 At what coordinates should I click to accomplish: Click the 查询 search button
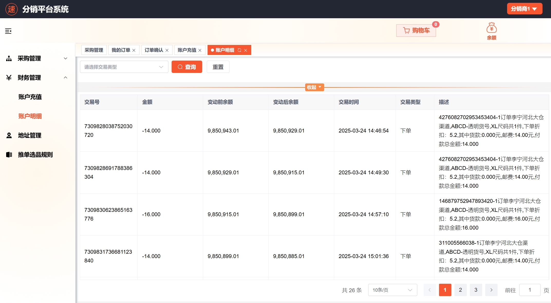pyautogui.click(x=187, y=67)
